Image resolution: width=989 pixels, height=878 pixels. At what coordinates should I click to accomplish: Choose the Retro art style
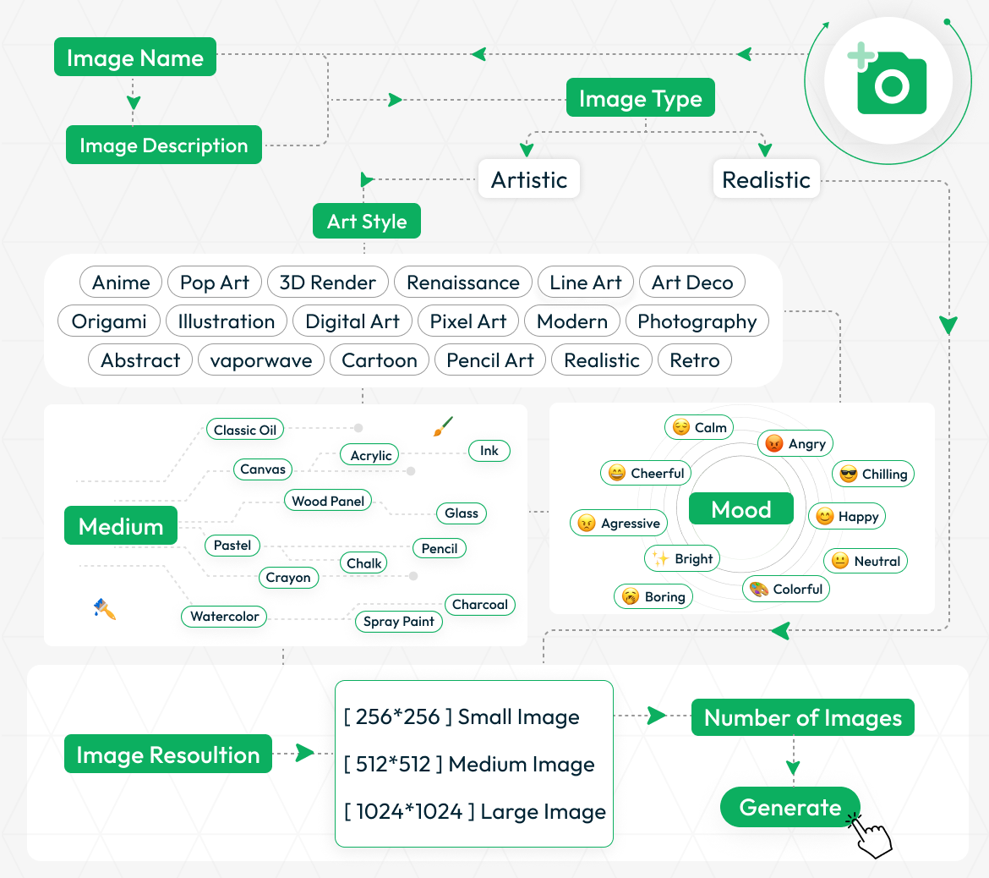(x=695, y=360)
